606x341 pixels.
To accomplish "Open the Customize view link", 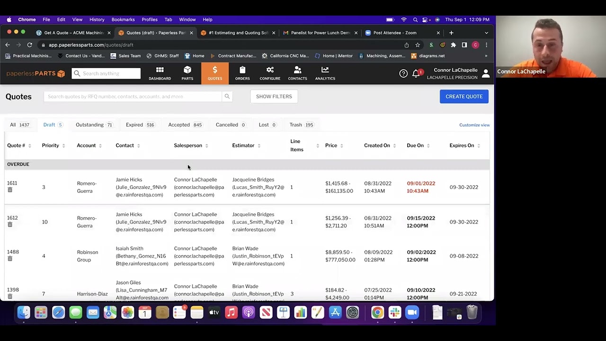I will coord(474,125).
